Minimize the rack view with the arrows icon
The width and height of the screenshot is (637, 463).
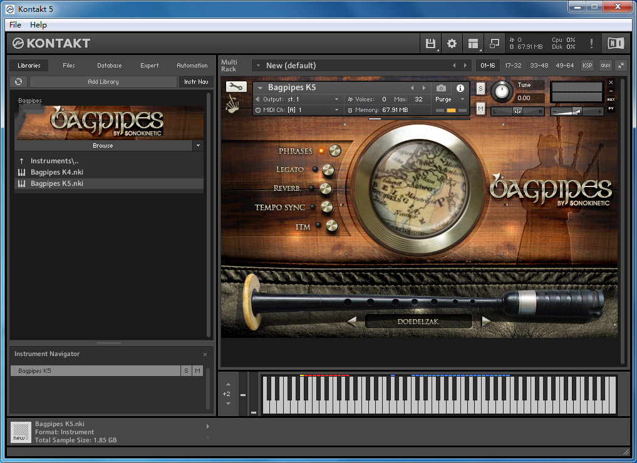coord(621,65)
